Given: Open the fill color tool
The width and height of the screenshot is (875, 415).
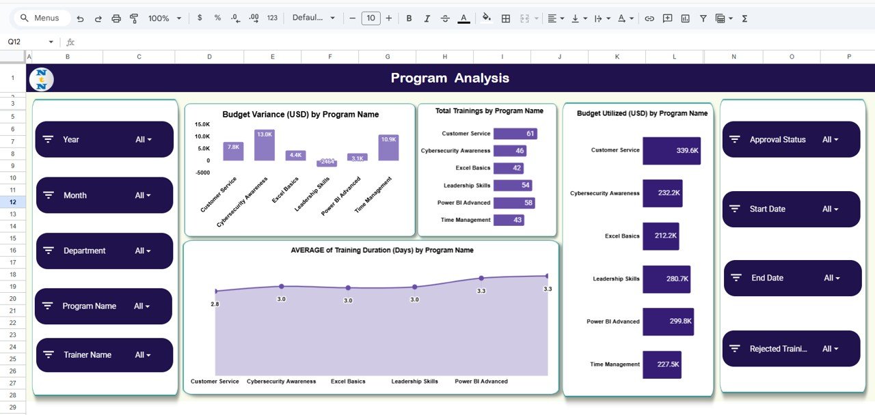Looking at the screenshot, I should [x=486, y=18].
